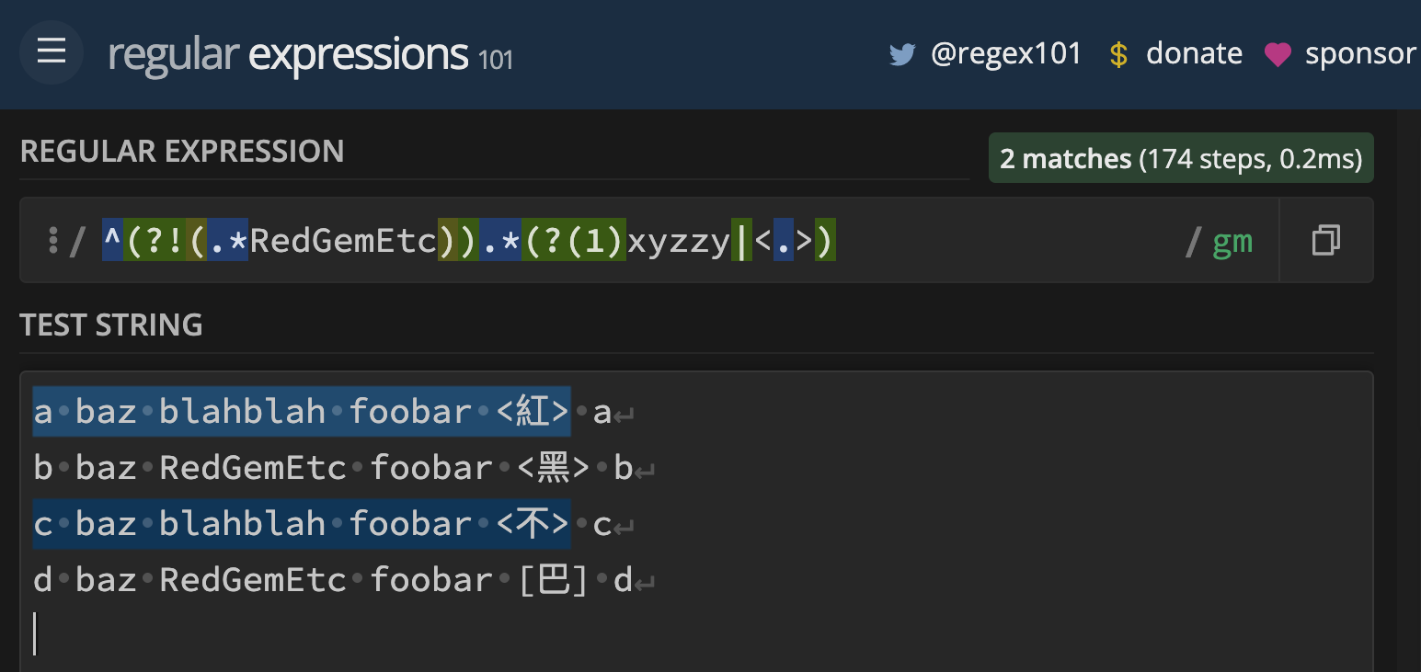Viewport: 1421px width, 672px height.
Task: Click the sponsor label
Action: tap(1360, 53)
